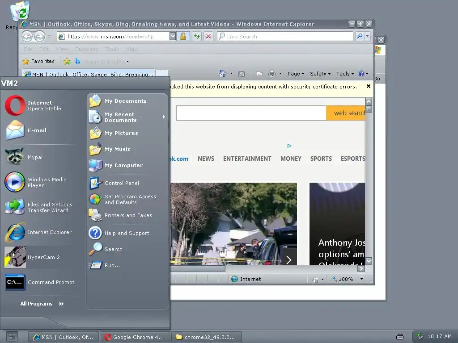Click the Refresh button in IE
The image size is (458, 343).
pos(197,36)
